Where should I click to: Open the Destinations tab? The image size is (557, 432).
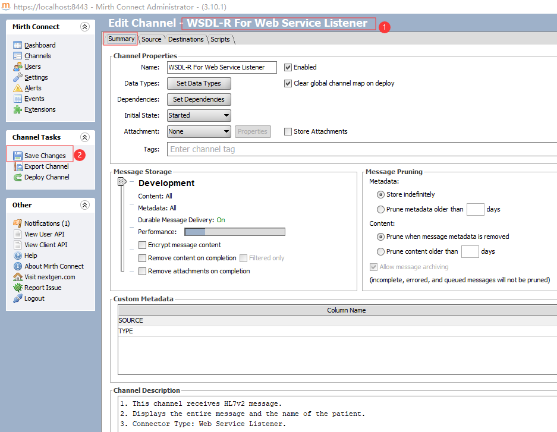(186, 39)
